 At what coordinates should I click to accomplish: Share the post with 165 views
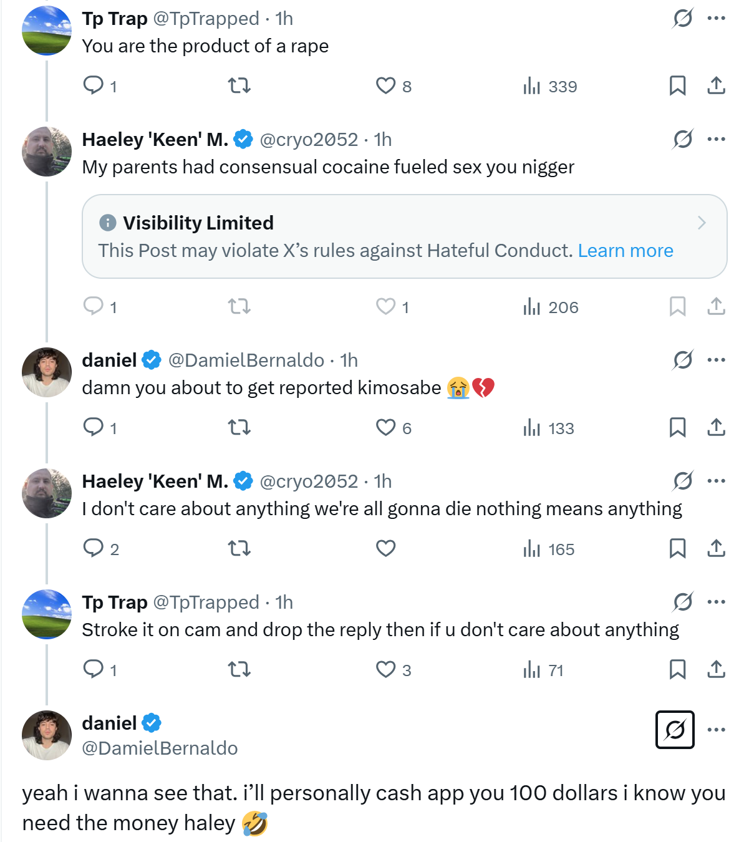tap(716, 548)
